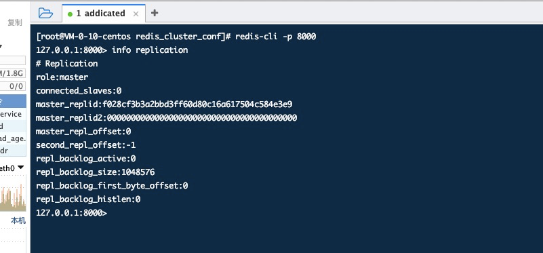Click the 0/0 swap usage bar
Viewport: 543px width, 253px height.
pyautogui.click(x=13, y=86)
